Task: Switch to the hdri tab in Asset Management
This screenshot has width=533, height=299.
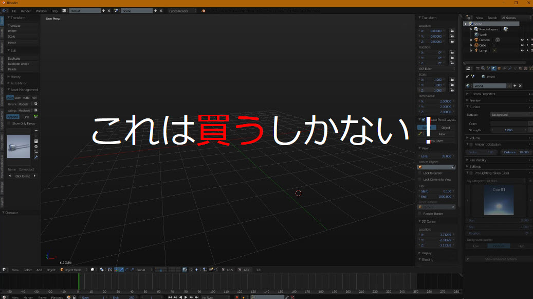Action: (34, 98)
